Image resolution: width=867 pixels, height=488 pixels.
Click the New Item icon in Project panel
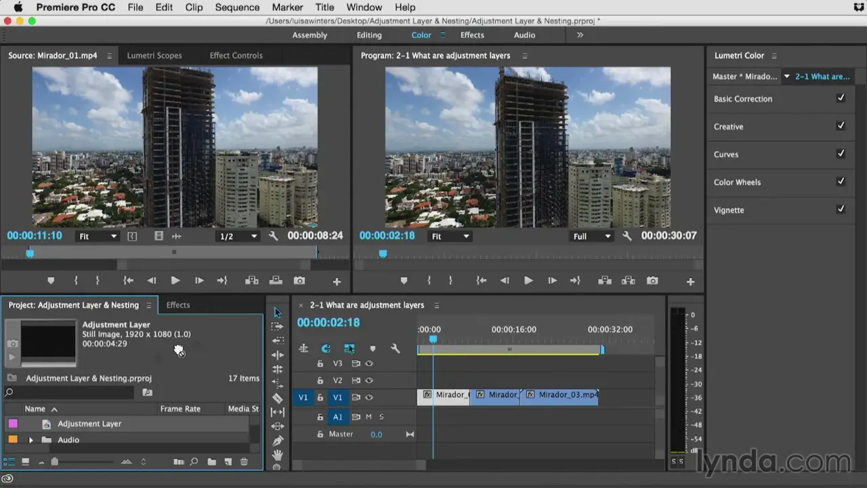228,462
